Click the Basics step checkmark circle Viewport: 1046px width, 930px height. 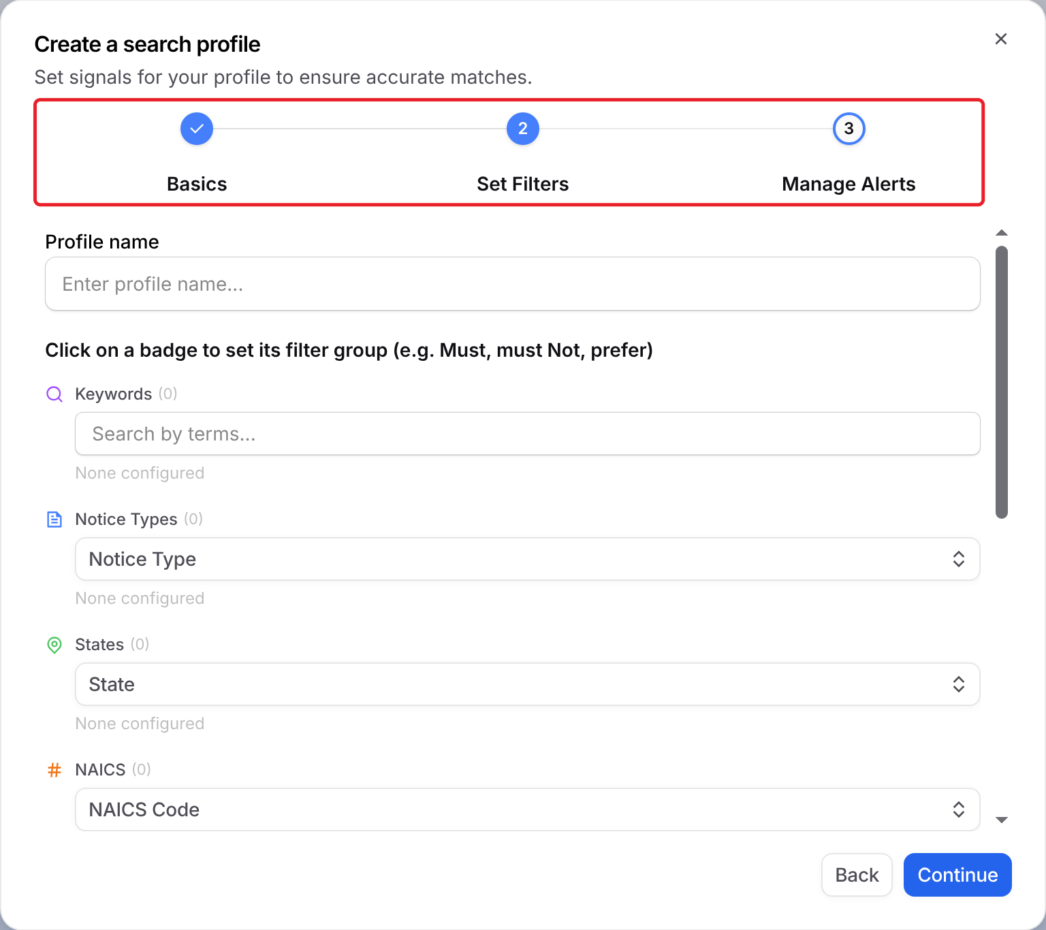197,129
